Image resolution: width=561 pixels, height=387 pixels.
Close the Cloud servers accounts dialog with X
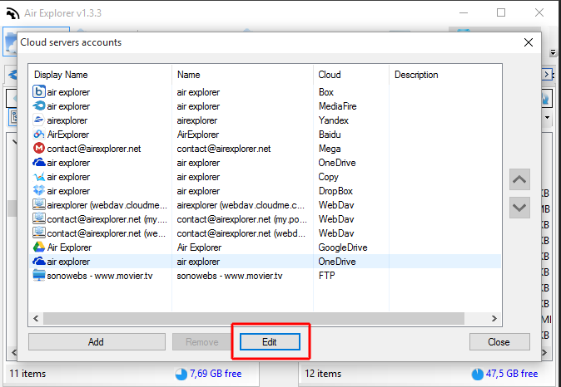[529, 42]
